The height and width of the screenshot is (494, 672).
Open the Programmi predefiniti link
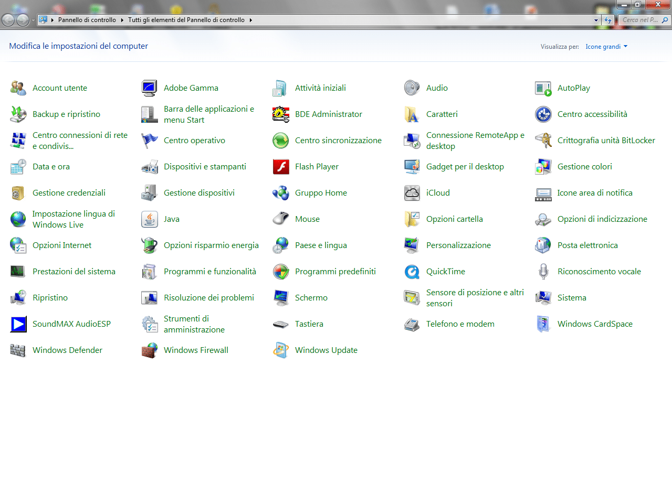[335, 272]
